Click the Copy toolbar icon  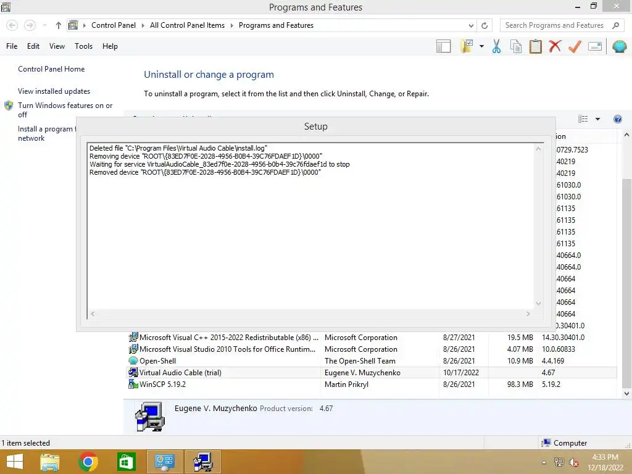(x=516, y=46)
